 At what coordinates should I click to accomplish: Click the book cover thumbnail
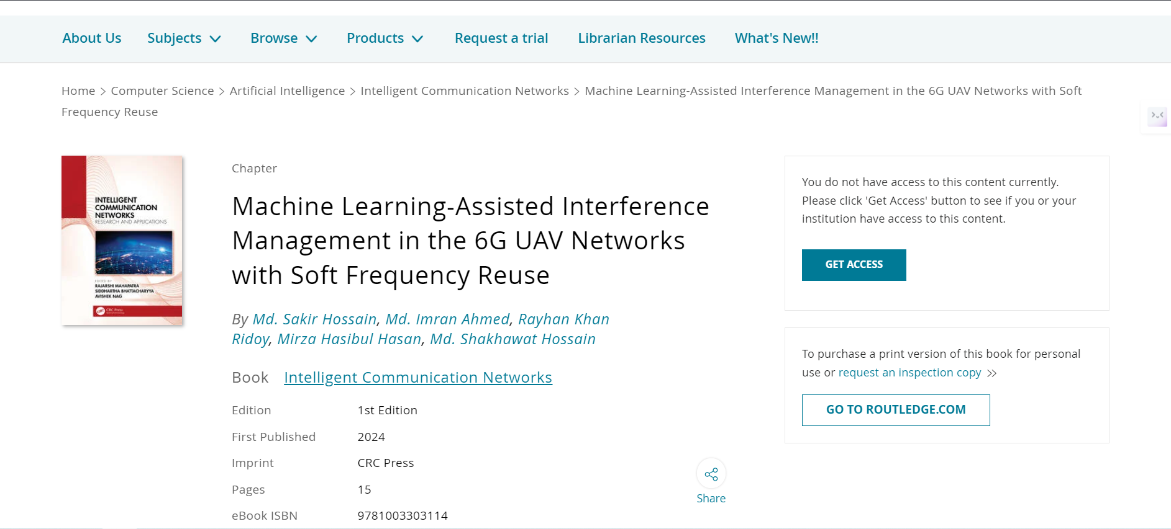click(122, 240)
